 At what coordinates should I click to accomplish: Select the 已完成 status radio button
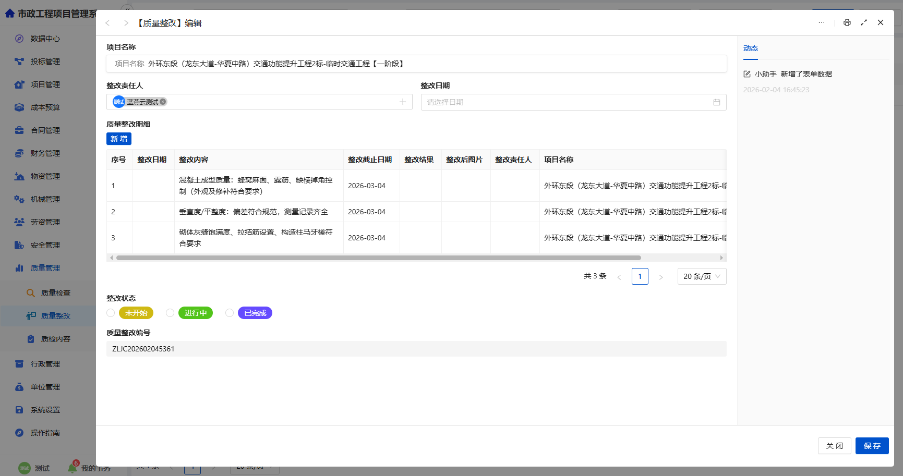pyautogui.click(x=230, y=313)
